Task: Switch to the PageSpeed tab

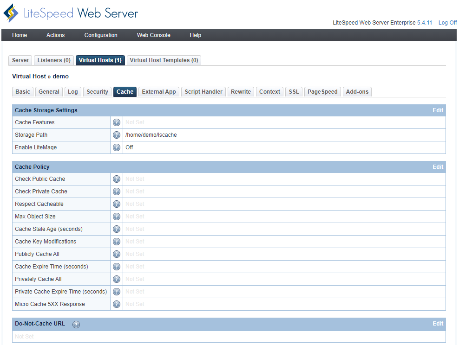Action: pyautogui.click(x=322, y=92)
